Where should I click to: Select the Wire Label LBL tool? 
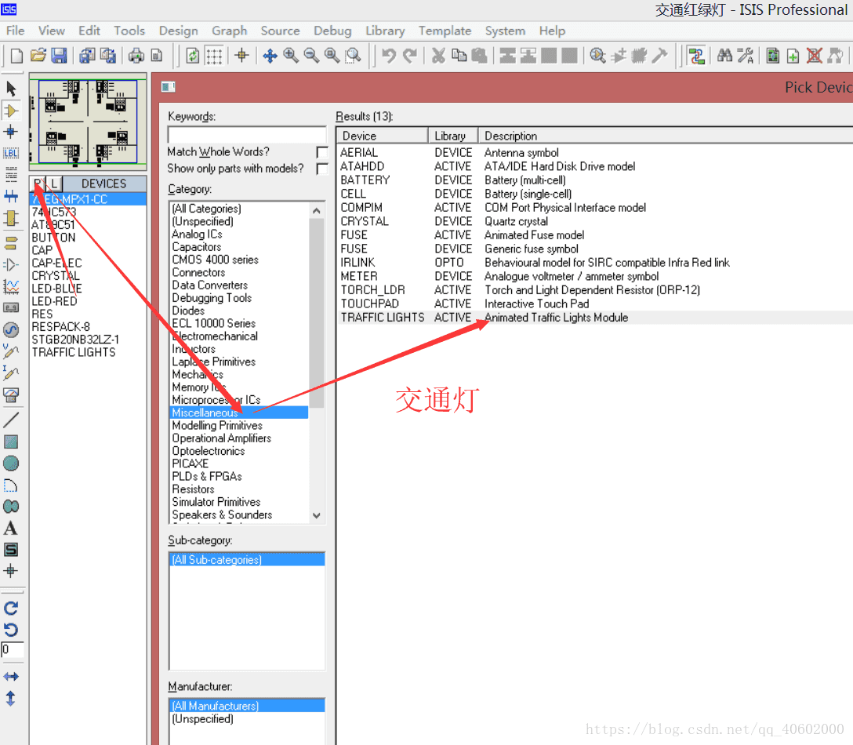(x=11, y=153)
